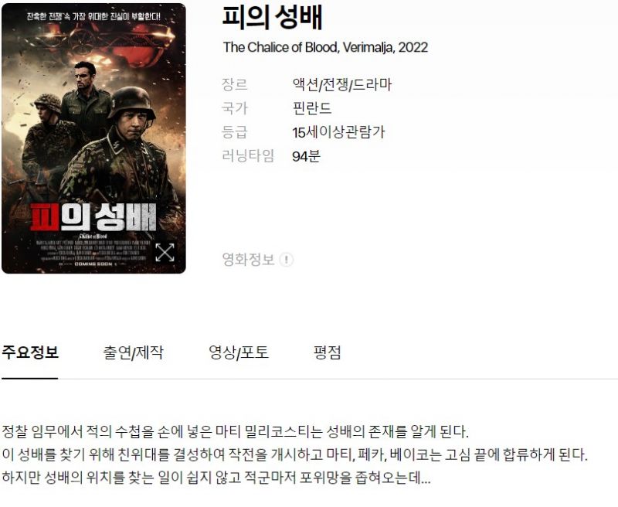Click the 러닝타임 field label
The image size is (618, 507).
coord(248,156)
